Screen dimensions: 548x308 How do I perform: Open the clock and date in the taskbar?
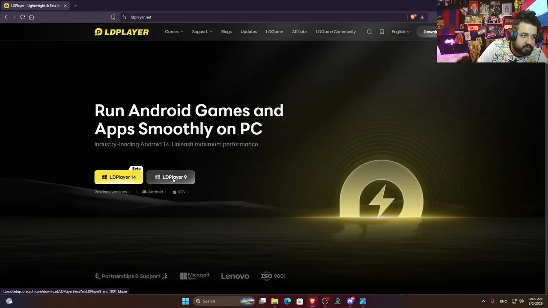coord(535,301)
